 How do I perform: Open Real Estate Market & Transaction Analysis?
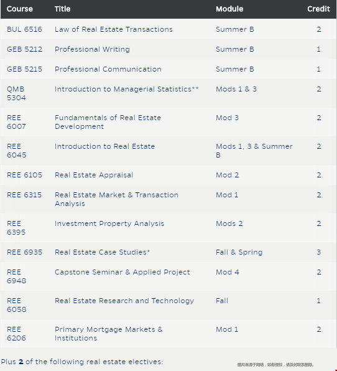click(116, 199)
